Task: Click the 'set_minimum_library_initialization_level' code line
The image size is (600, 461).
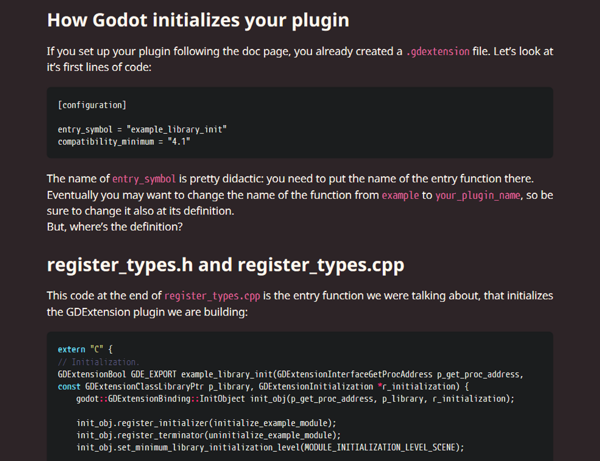Action: [x=270, y=447]
